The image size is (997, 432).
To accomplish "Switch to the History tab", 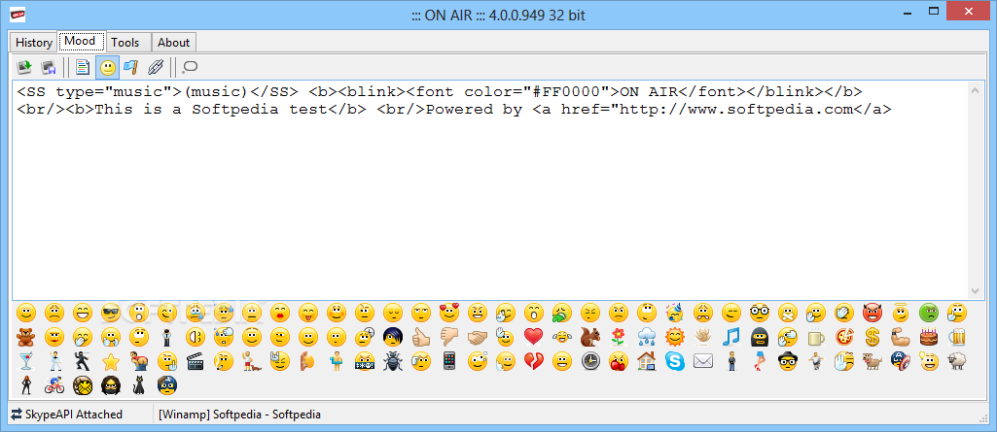I will pyautogui.click(x=34, y=43).
